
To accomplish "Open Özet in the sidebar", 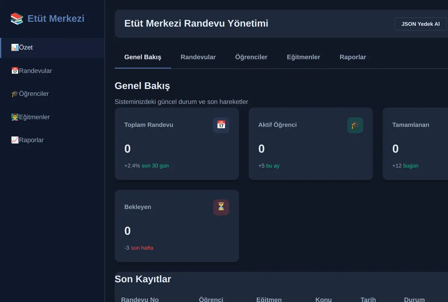I will tap(52, 48).
